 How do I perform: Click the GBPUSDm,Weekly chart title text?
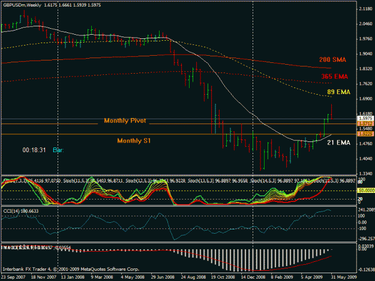coord(22,5)
